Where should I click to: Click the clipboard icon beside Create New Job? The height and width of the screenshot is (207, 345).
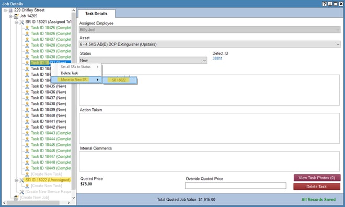coord(16,198)
